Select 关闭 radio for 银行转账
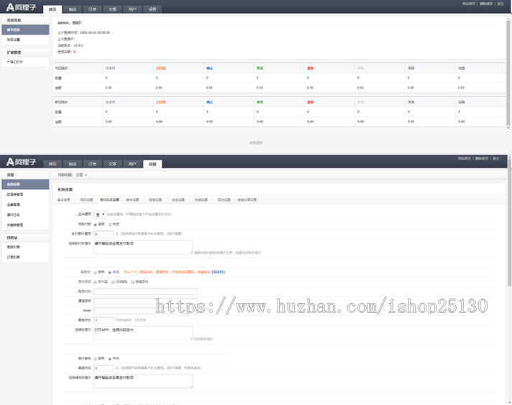Screen dimensions: 512x405 click(x=110, y=359)
